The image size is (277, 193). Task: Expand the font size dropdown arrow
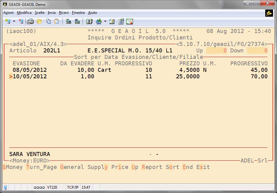pyautogui.click(x=105, y=22)
